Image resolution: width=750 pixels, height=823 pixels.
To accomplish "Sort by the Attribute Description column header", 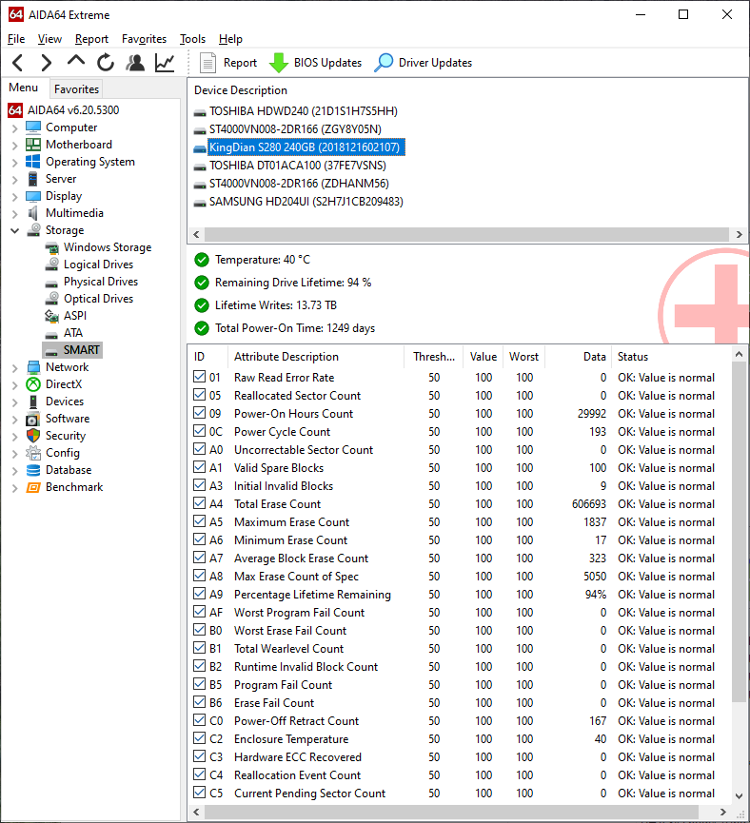I will [x=316, y=357].
